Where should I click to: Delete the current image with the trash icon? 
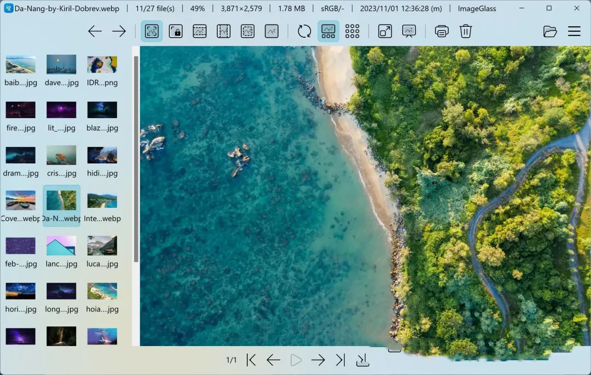[466, 31]
